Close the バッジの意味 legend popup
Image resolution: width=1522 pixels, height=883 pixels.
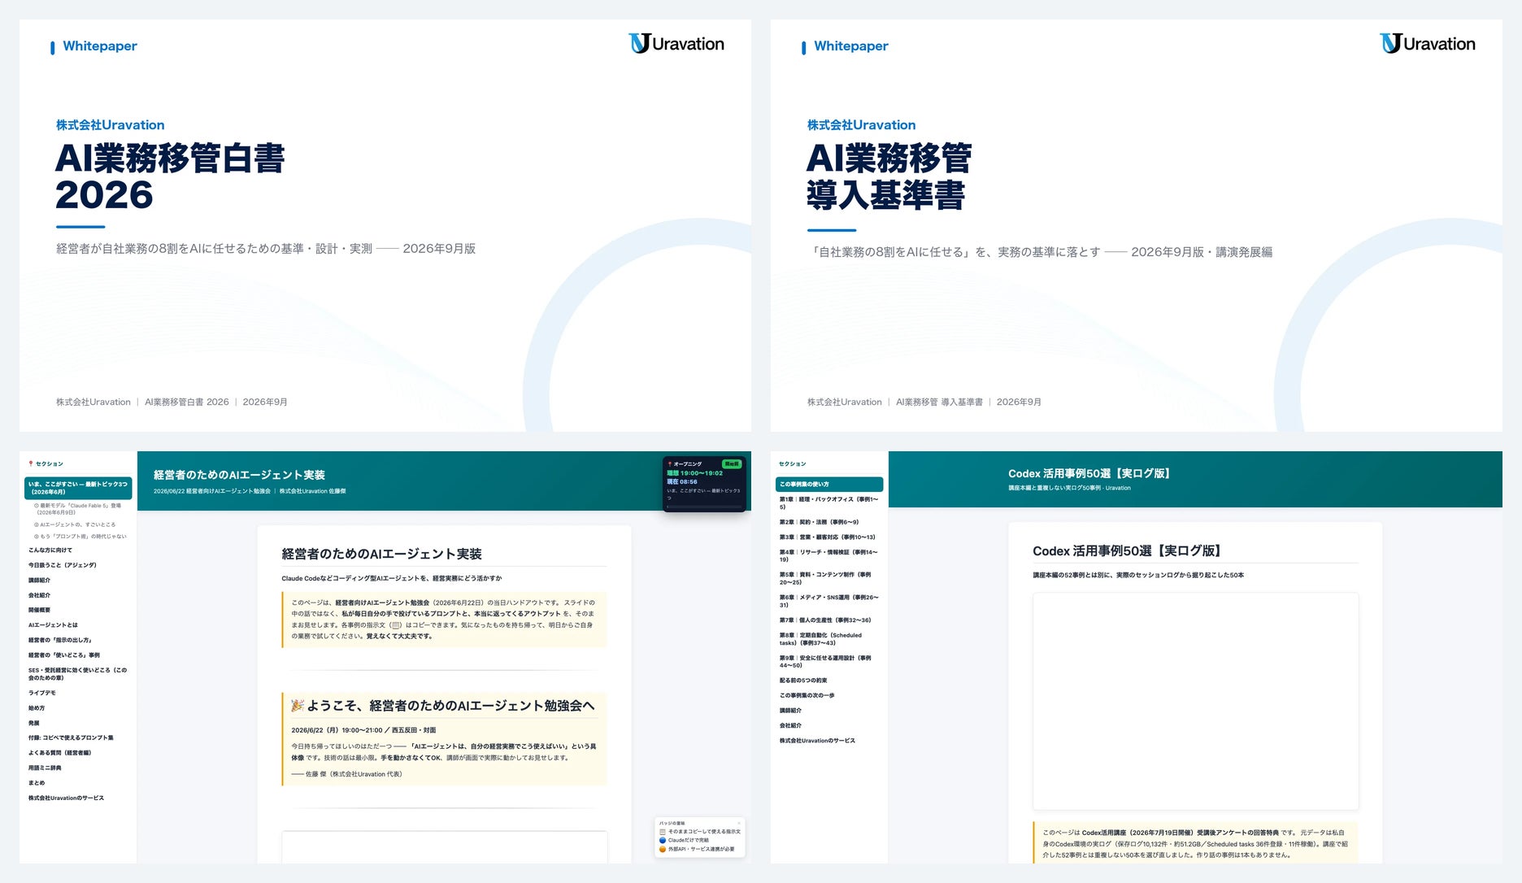[739, 823]
